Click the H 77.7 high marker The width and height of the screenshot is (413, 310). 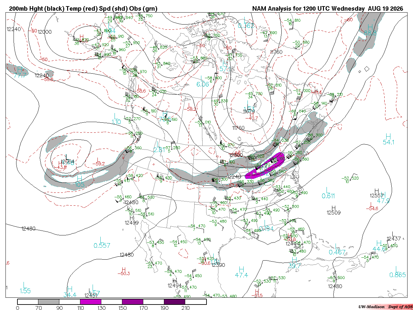click(x=20, y=73)
